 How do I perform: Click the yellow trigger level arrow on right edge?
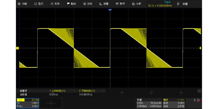(x=200, y=48)
